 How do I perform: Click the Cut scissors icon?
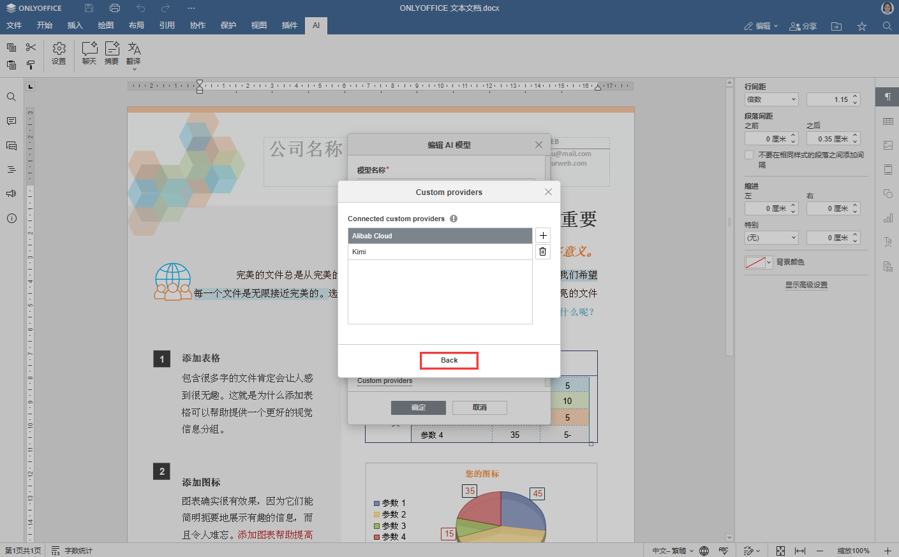(x=31, y=47)
